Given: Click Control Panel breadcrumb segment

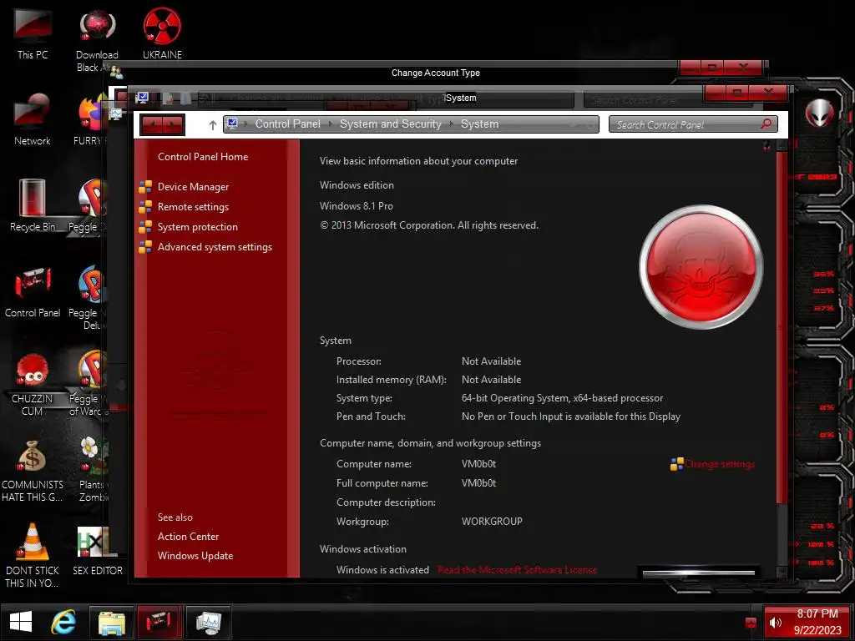Looking at the screenshot, I should coord(288,124).
